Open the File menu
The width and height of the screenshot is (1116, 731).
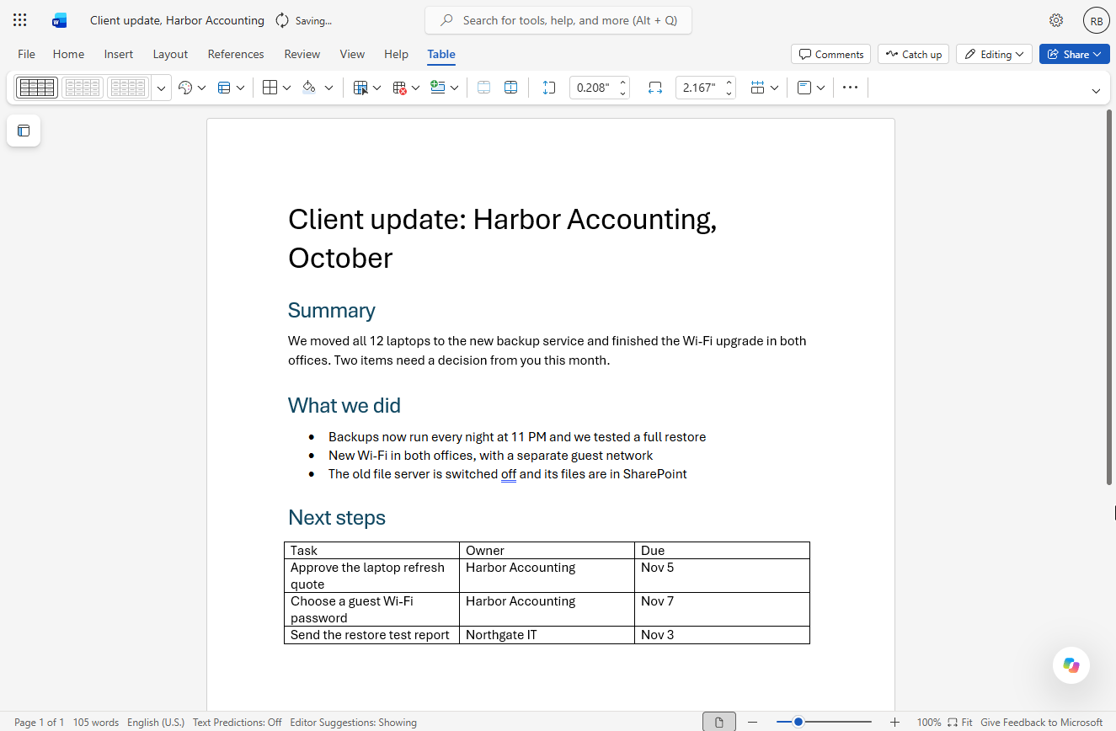[x=27, y=54]
